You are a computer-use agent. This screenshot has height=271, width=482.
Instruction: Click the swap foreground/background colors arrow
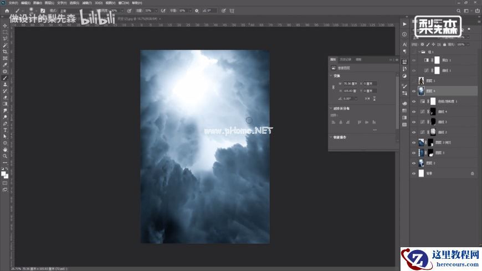(x=7, y=169)
